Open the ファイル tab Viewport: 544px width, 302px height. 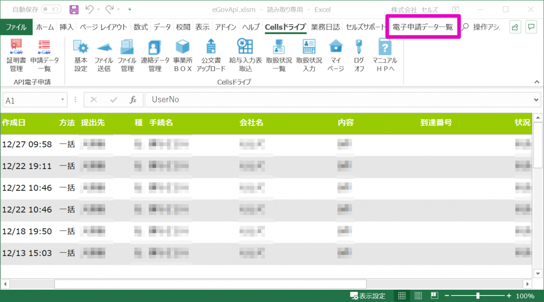(16, 27)
